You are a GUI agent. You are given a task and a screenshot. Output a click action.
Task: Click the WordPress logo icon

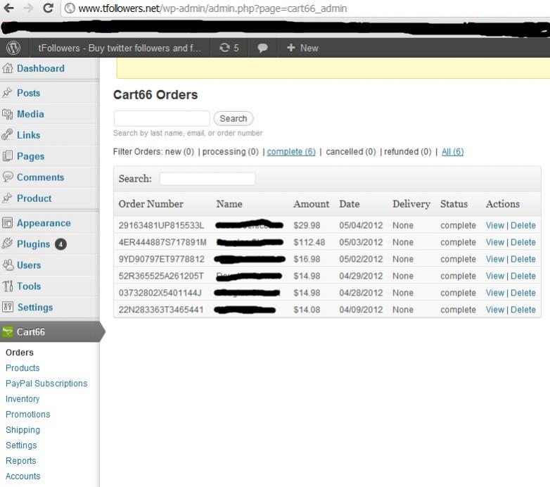point(13,48)
